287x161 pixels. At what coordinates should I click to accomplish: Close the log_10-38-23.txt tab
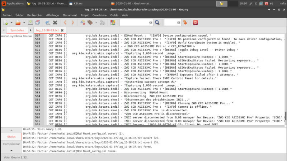click(62, 30)
